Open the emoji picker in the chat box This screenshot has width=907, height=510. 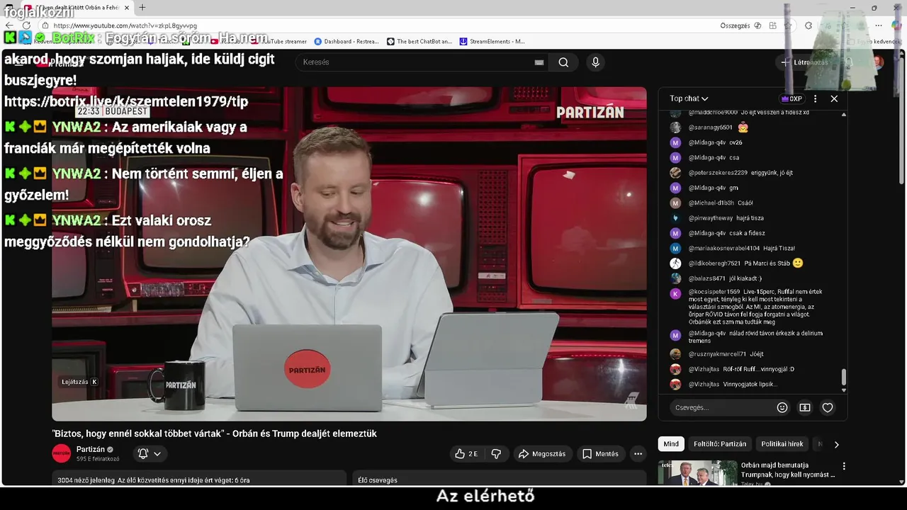(782, 408)
